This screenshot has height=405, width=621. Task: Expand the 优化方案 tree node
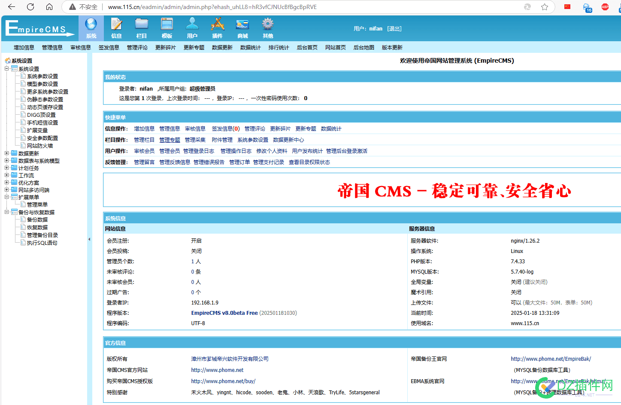pyautogui.click(x=7, y=183)
